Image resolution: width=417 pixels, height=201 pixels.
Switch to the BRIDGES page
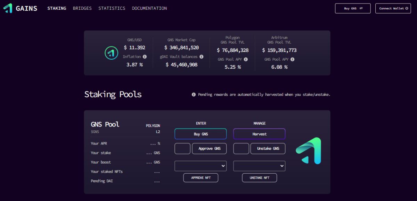click(x=82, y=8)
